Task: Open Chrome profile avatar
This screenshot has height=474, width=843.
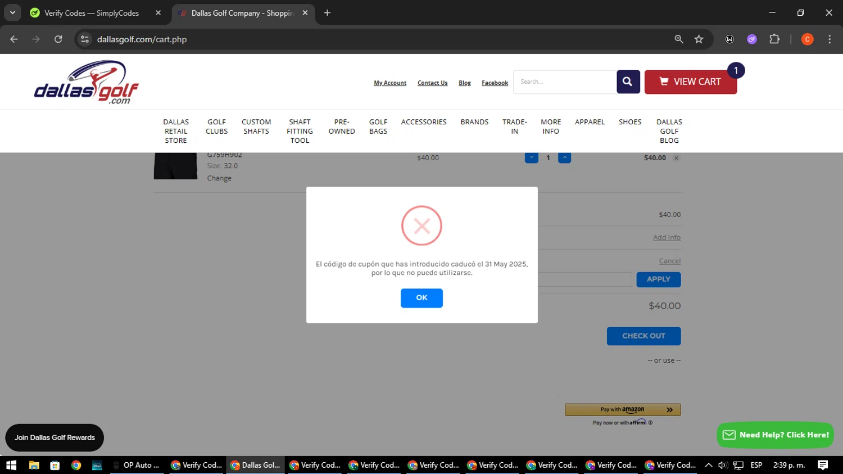Action: 807,39
